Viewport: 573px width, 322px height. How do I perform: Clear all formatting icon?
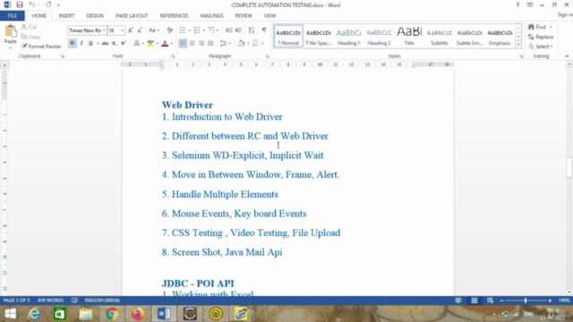169,30
